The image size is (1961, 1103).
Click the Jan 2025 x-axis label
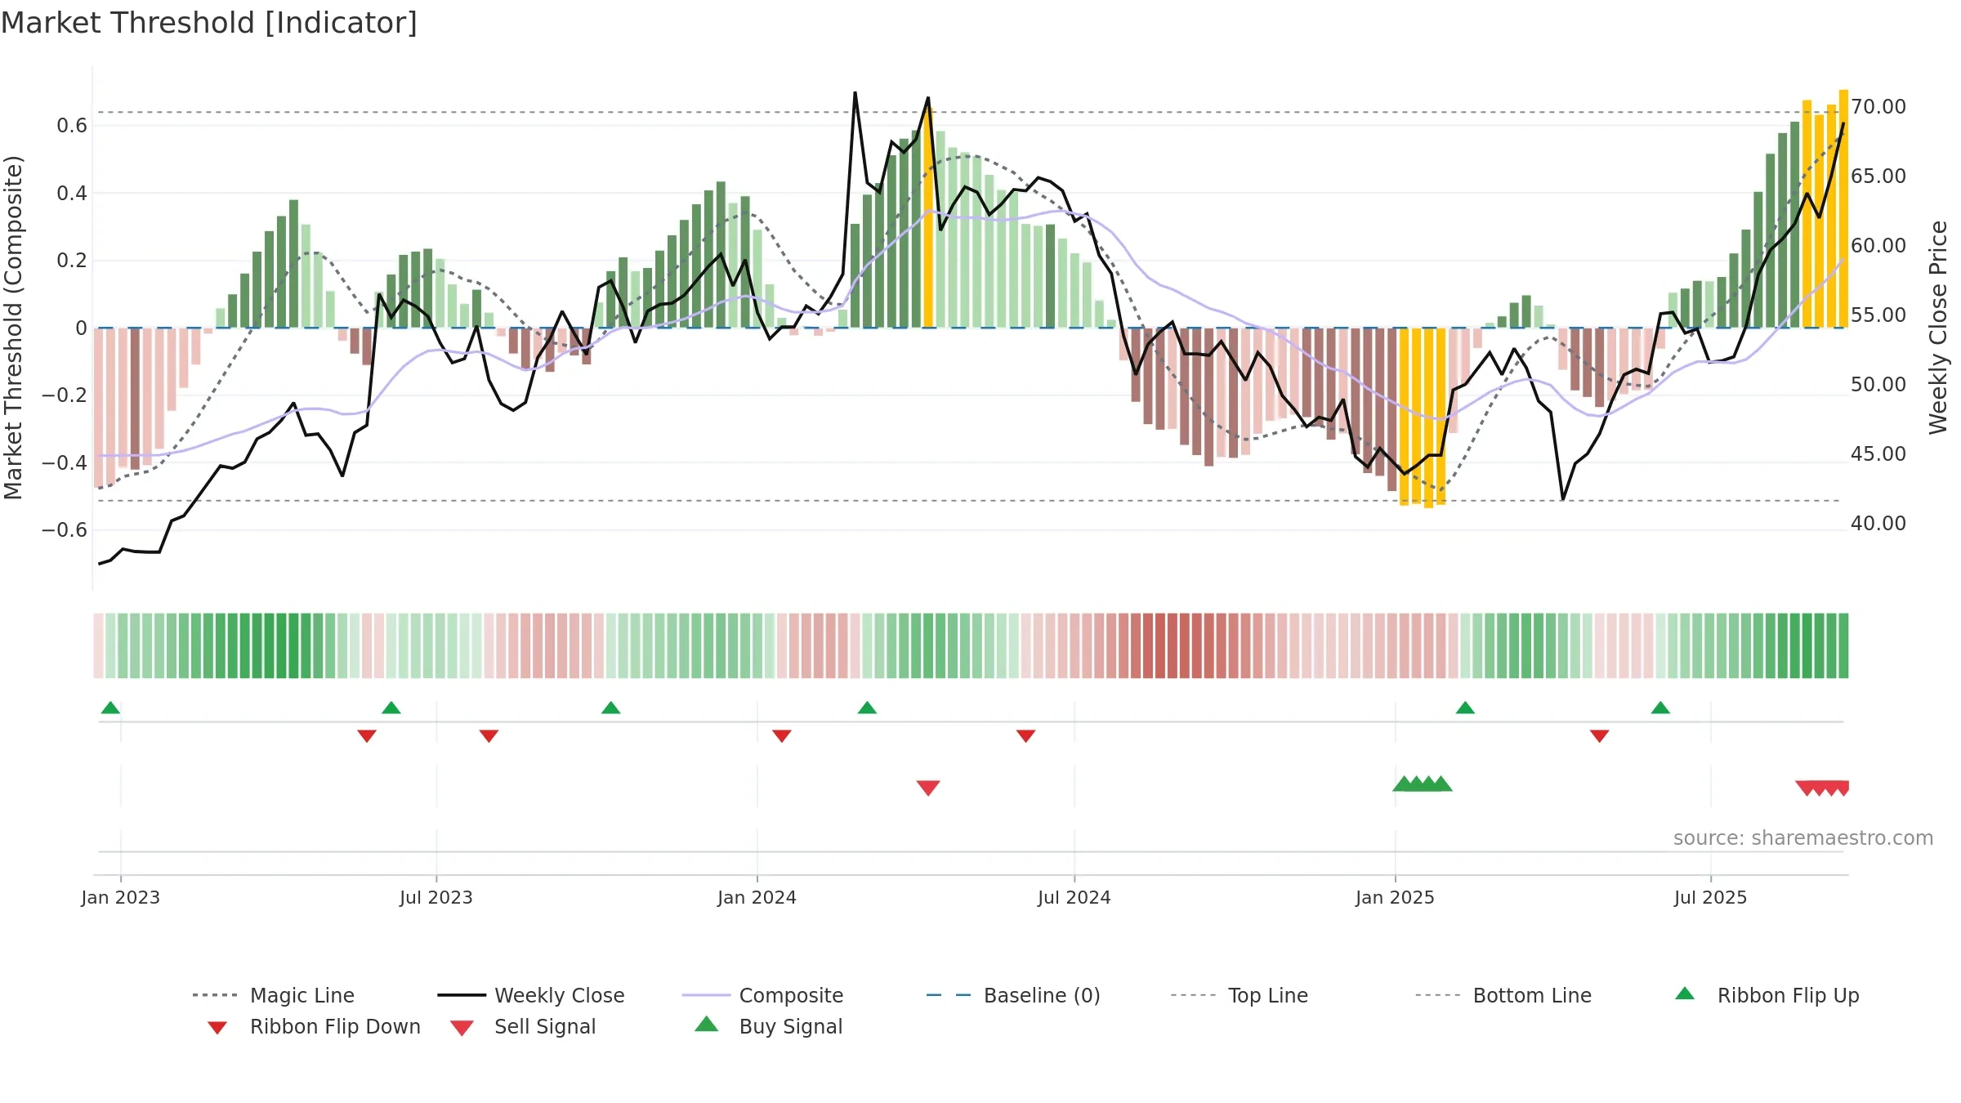1396,897
